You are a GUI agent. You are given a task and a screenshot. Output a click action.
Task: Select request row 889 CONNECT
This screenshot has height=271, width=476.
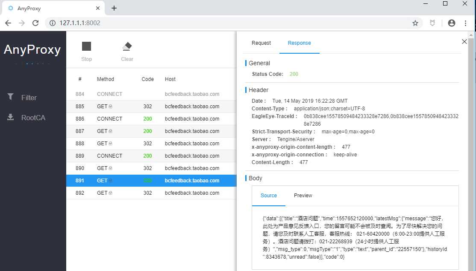point(151,156)
